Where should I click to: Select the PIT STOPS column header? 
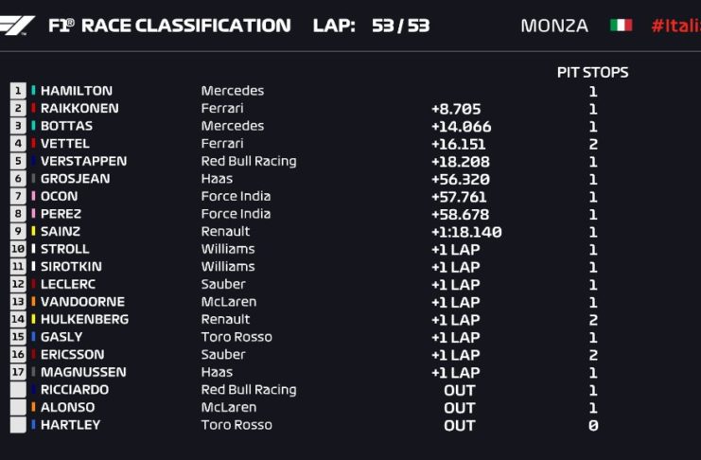click(x=592, y=72)
